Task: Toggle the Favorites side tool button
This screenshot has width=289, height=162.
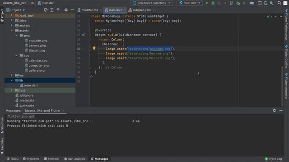Action: (2, 146)
